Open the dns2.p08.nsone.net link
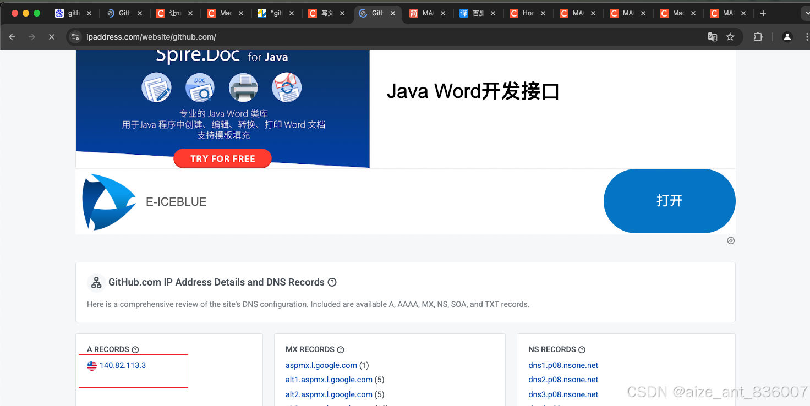The width and height of the screenshot is (810, 406). 563,380
